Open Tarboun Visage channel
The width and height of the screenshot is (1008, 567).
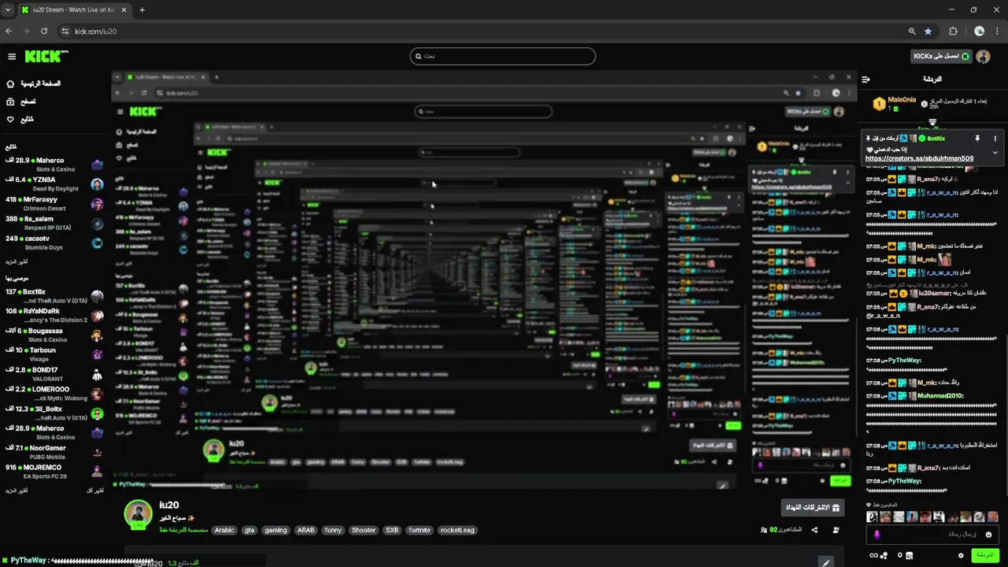(x=54, y=354)
